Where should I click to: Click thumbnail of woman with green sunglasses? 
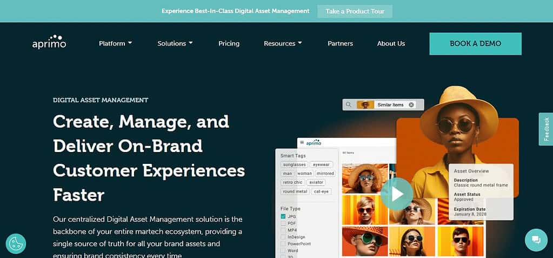pyautogui.click(x=365, y=241)
